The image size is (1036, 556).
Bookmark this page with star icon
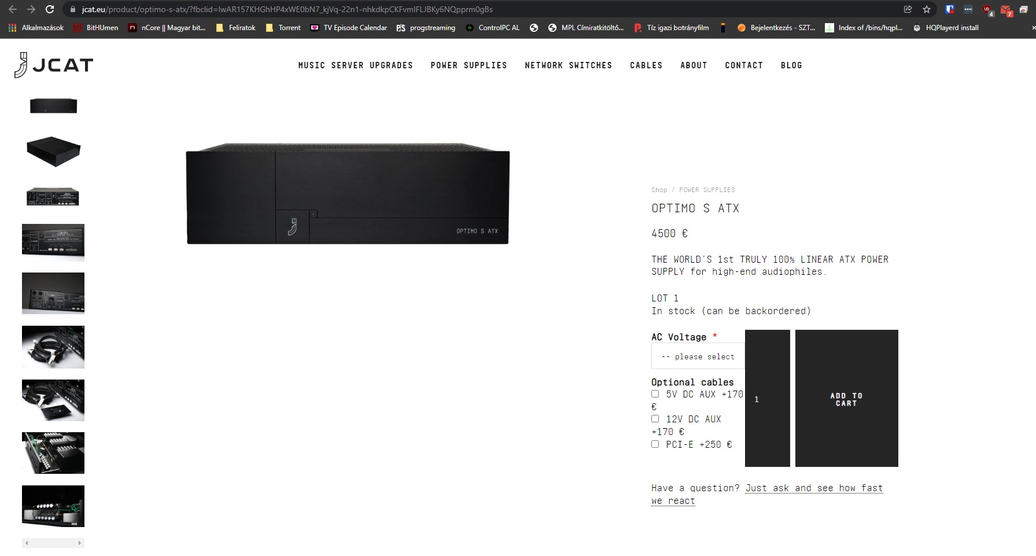tap(927, 9)
